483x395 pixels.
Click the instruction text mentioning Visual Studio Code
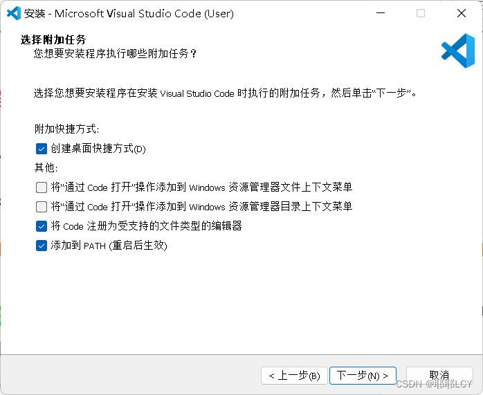point(225,93)
